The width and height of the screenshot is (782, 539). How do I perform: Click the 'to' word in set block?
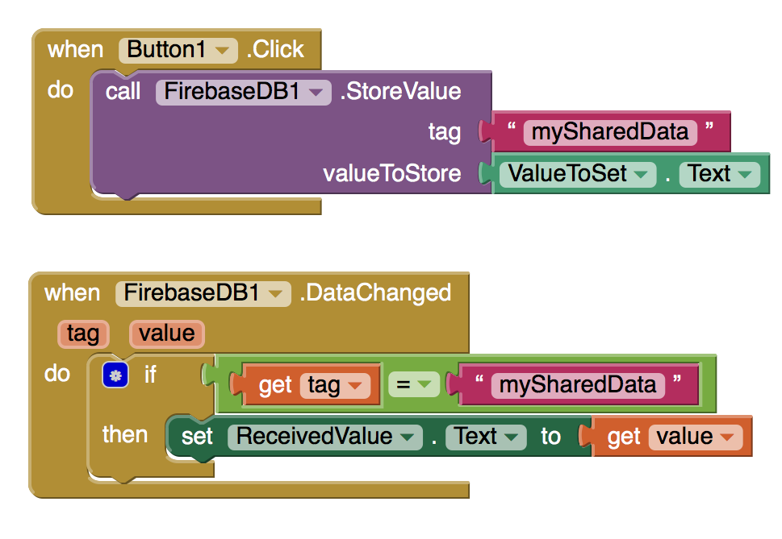click(x=550, y=437)
